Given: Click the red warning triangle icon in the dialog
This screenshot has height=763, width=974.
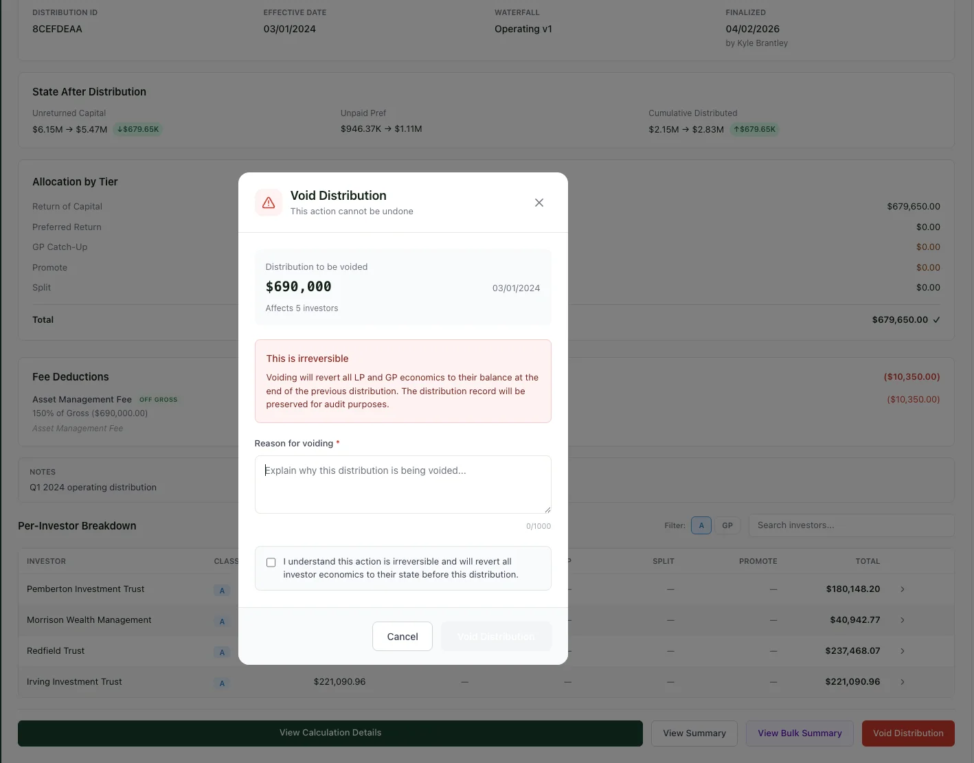Looking at the screenshot, I should (x=269, y=202).
